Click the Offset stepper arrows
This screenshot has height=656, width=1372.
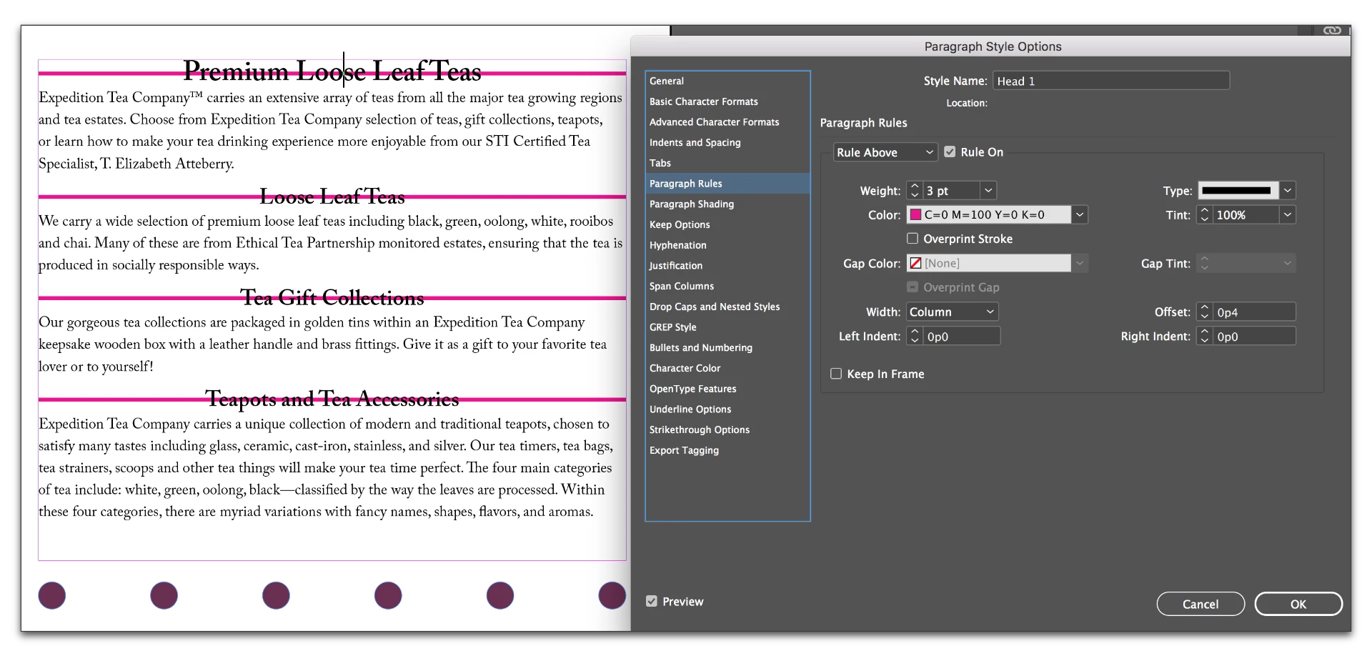(1205, 312)
